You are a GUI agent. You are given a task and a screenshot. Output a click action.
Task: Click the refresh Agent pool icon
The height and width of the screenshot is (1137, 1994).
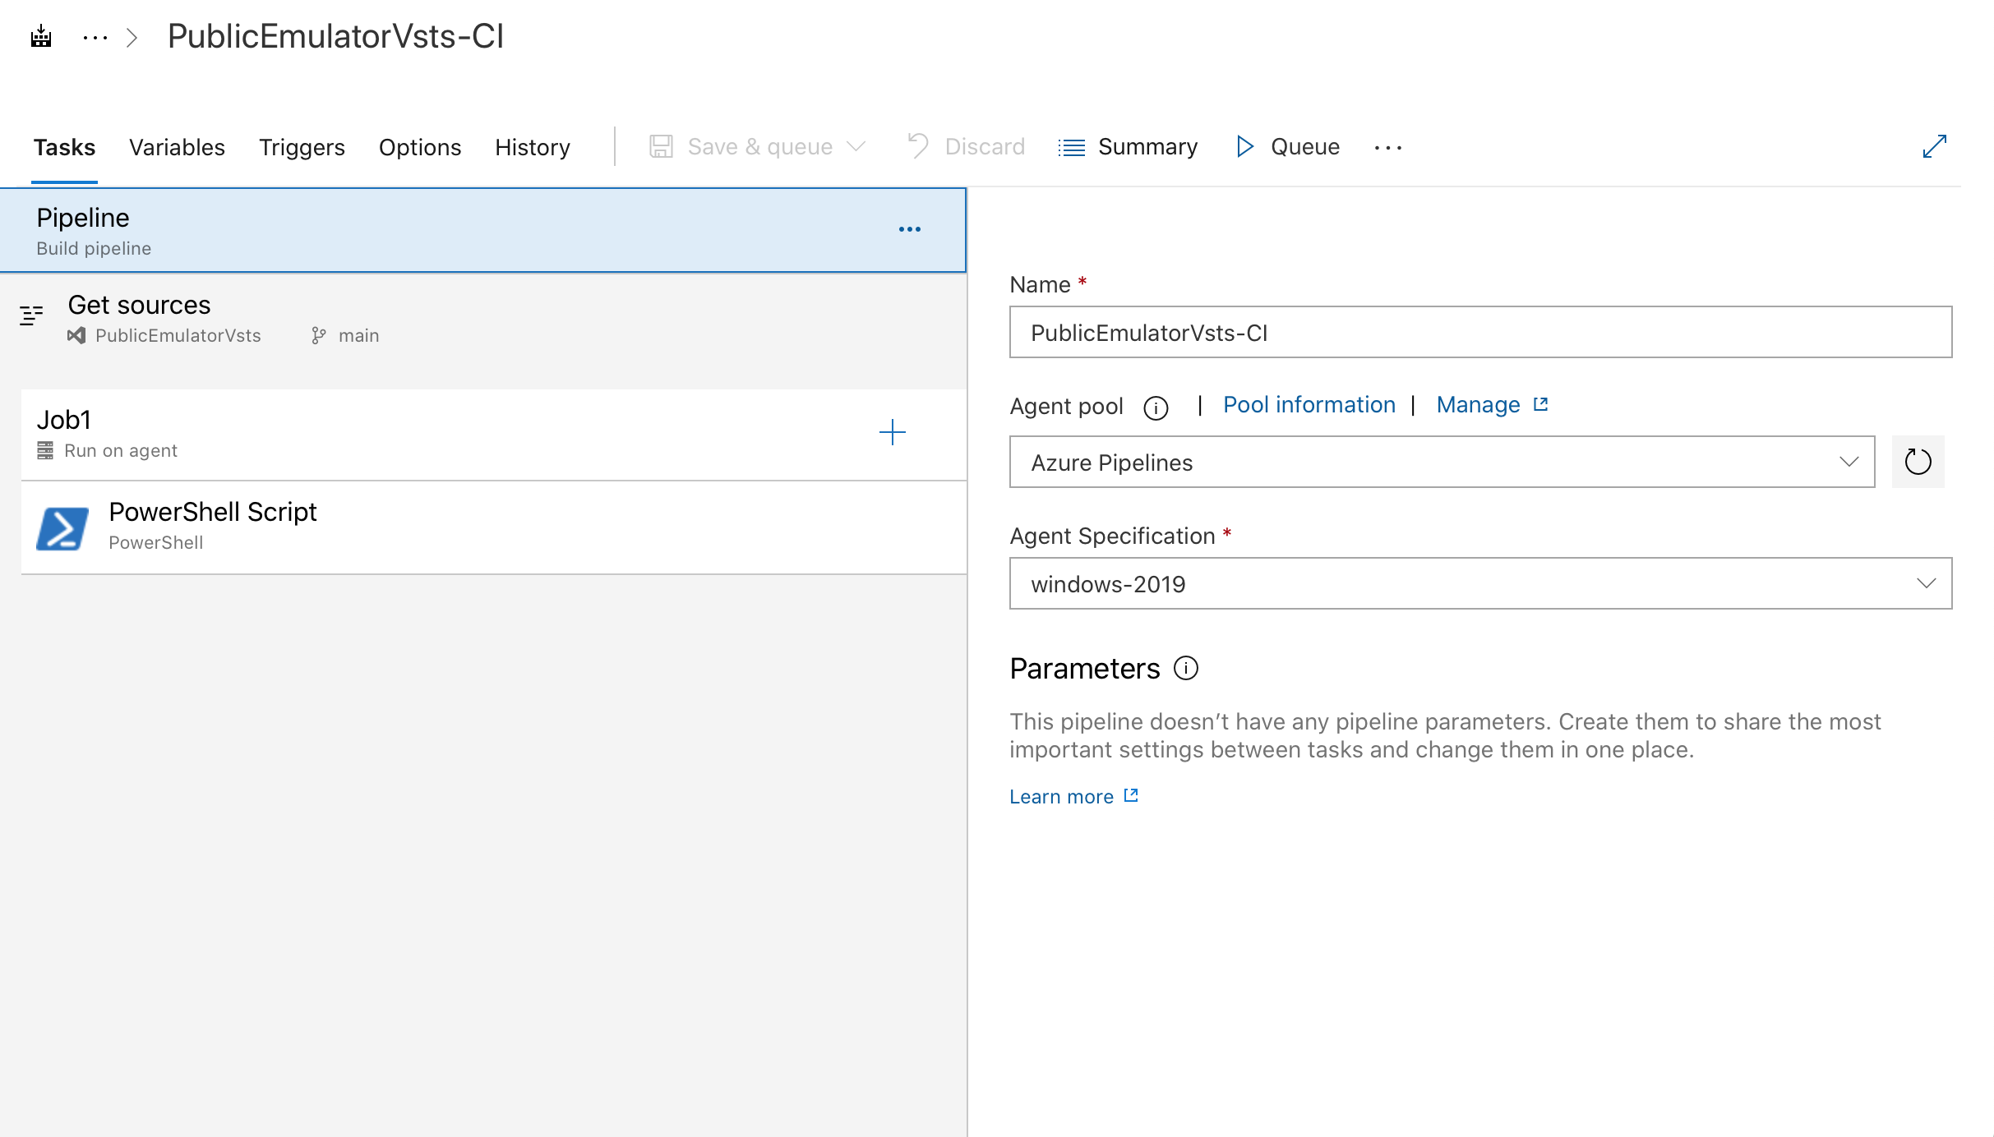click(1914, 461)
